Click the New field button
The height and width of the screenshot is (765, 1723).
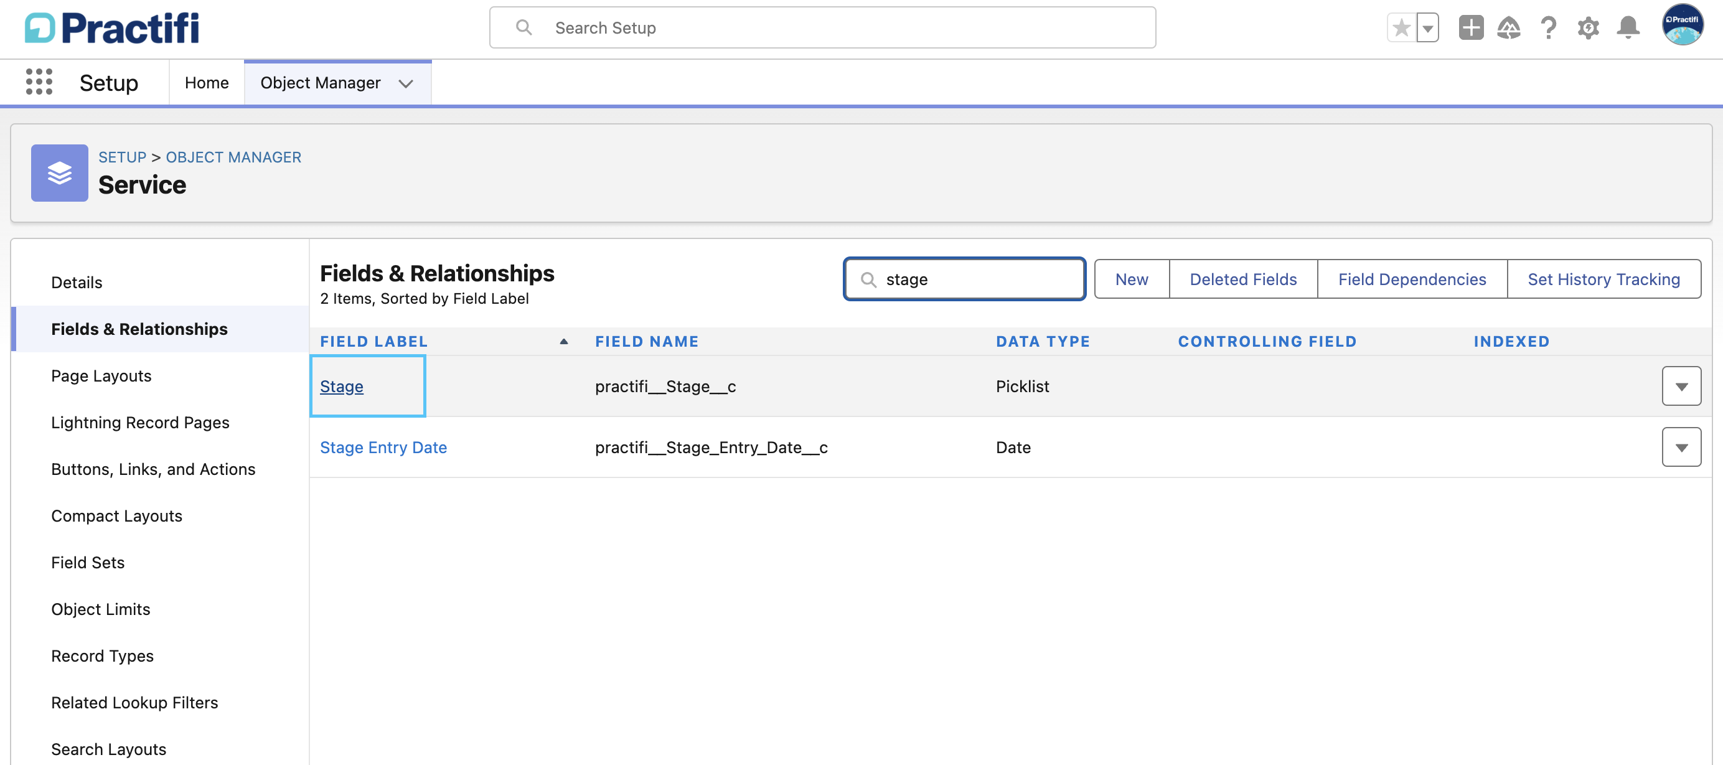tap(1132, 279)
